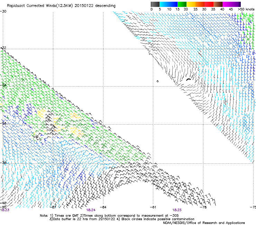Click the -30 latitude label at the map's top left
The image size is (256, 225).
pos(3,11)
